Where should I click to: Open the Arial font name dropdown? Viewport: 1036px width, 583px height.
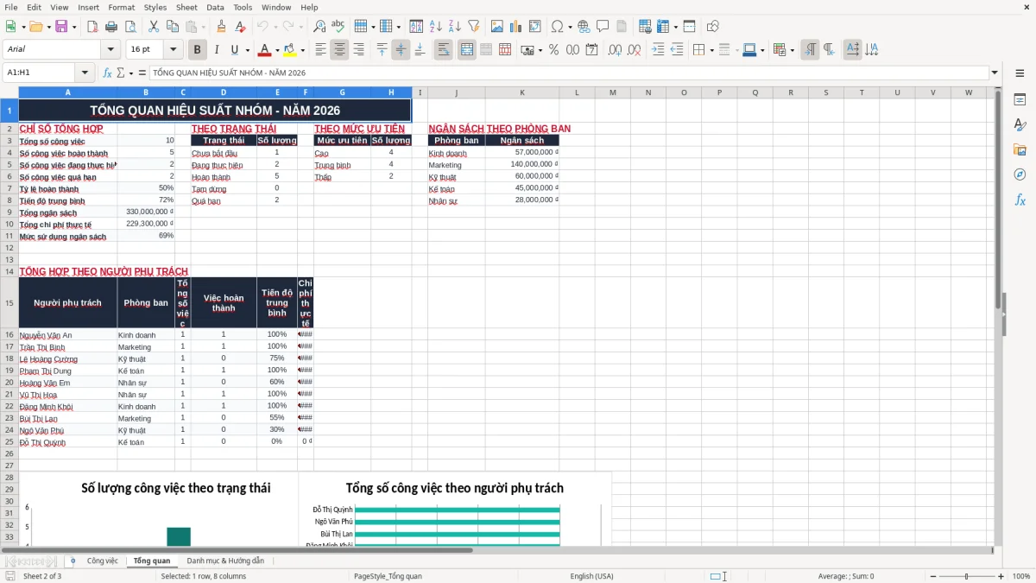pyautogui.click(x=110, y=50)
